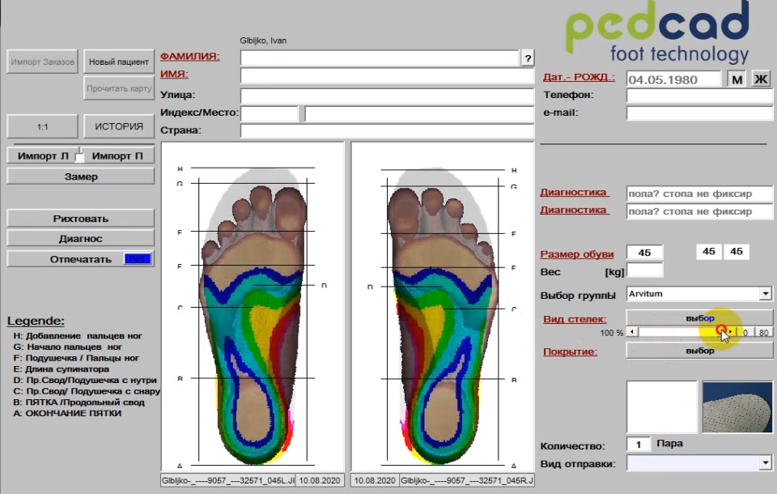
Task: Click slider right arrow button
Action: (x=731, y=332)
